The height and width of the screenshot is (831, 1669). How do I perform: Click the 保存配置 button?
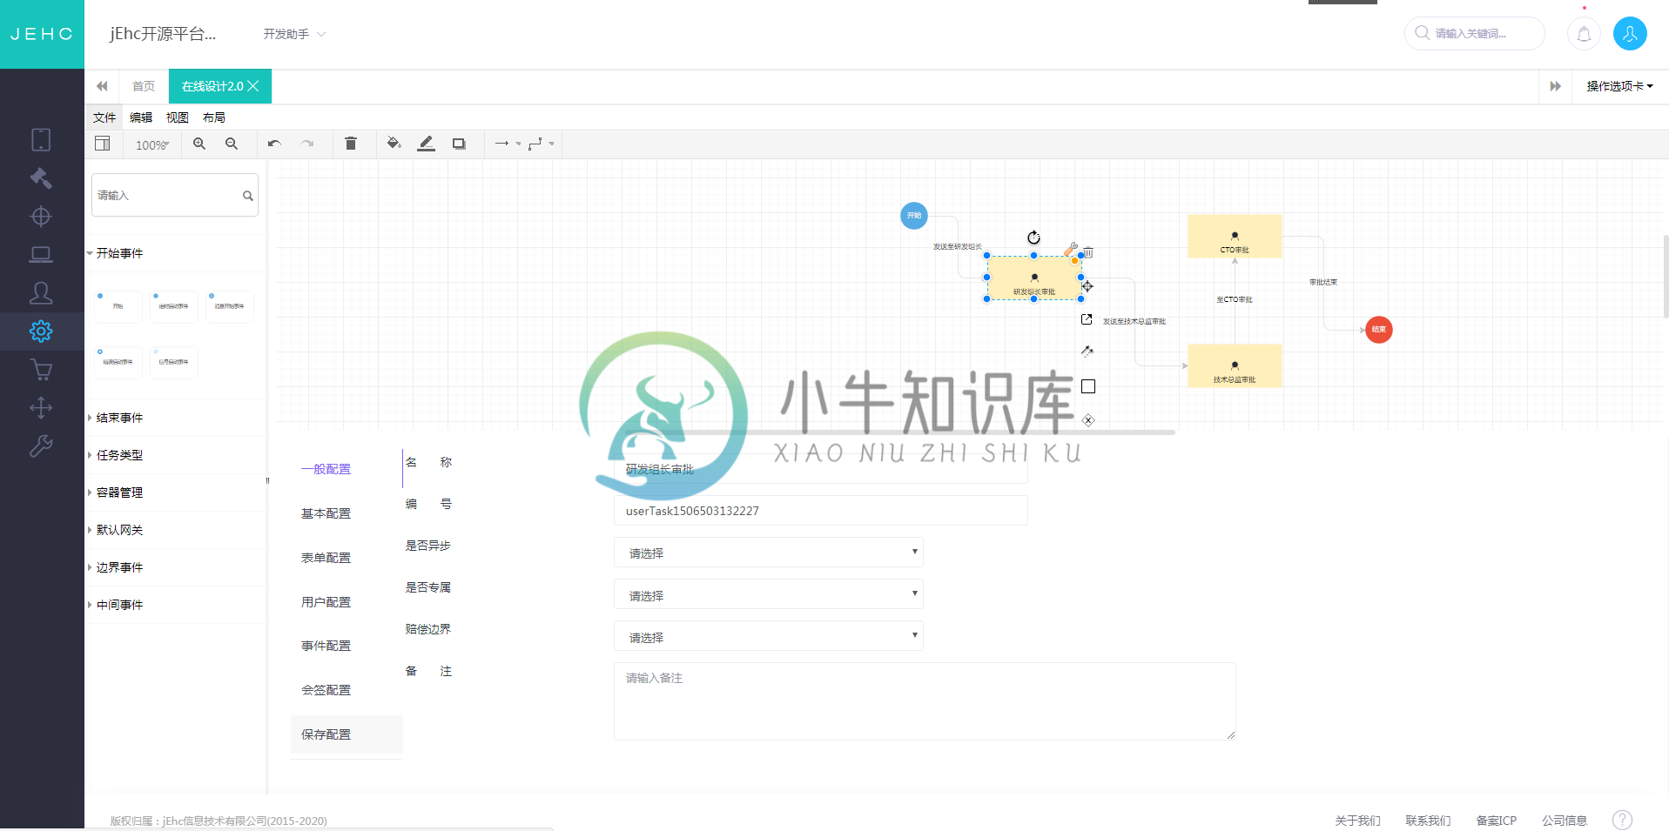pyautogui.click(x=347, y=734)
